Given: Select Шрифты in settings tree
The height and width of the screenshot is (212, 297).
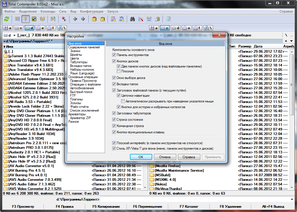Looking at the screenshot, I should 76,55.
